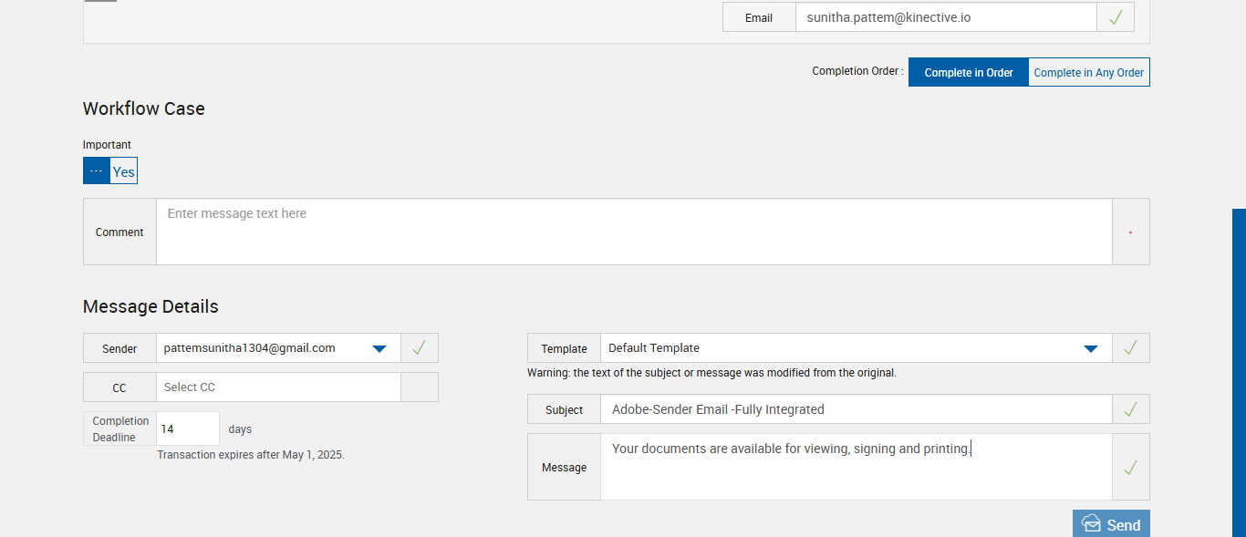Screen dimensions: 1246x537
Task: Click the checkmark icon beside Message box
Action: pyautogui.click(x=1130, y=467)
